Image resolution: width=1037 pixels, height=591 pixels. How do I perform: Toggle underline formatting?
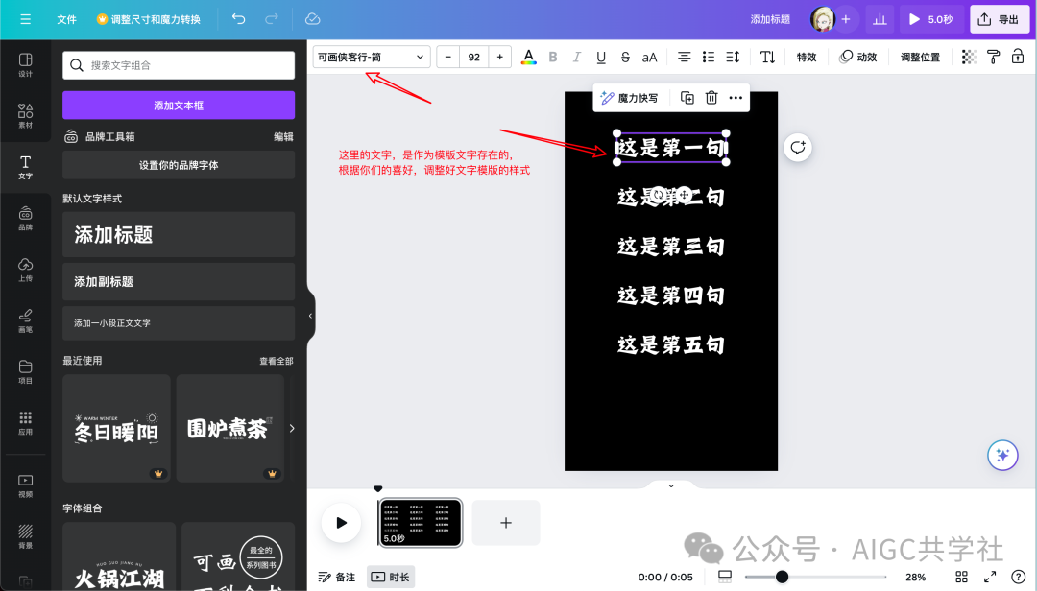[x=600, y=57]
